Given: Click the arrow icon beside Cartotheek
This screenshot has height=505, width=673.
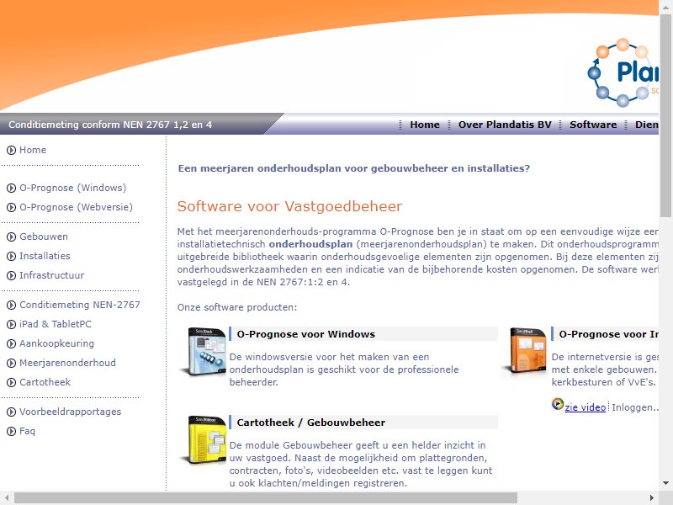Looking at the screenshot, I should click(x=11, y=382).
